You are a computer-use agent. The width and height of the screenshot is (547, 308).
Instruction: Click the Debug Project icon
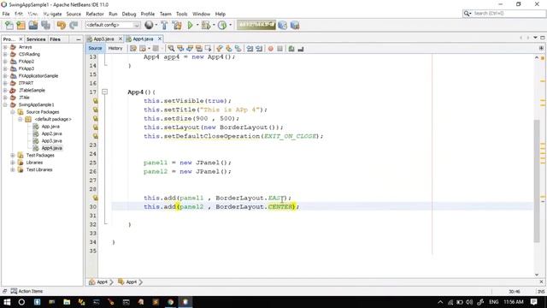coord(206,25)
